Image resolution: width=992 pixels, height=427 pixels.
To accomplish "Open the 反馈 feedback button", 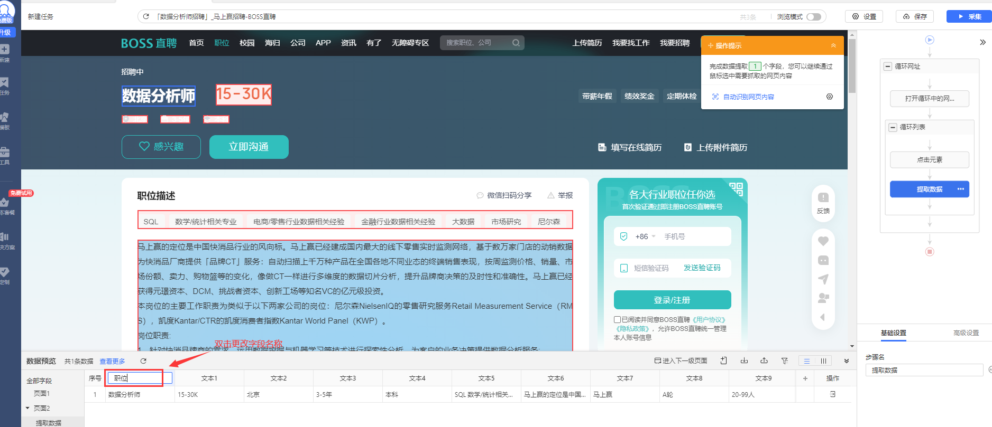I will [x=823, y=203].
